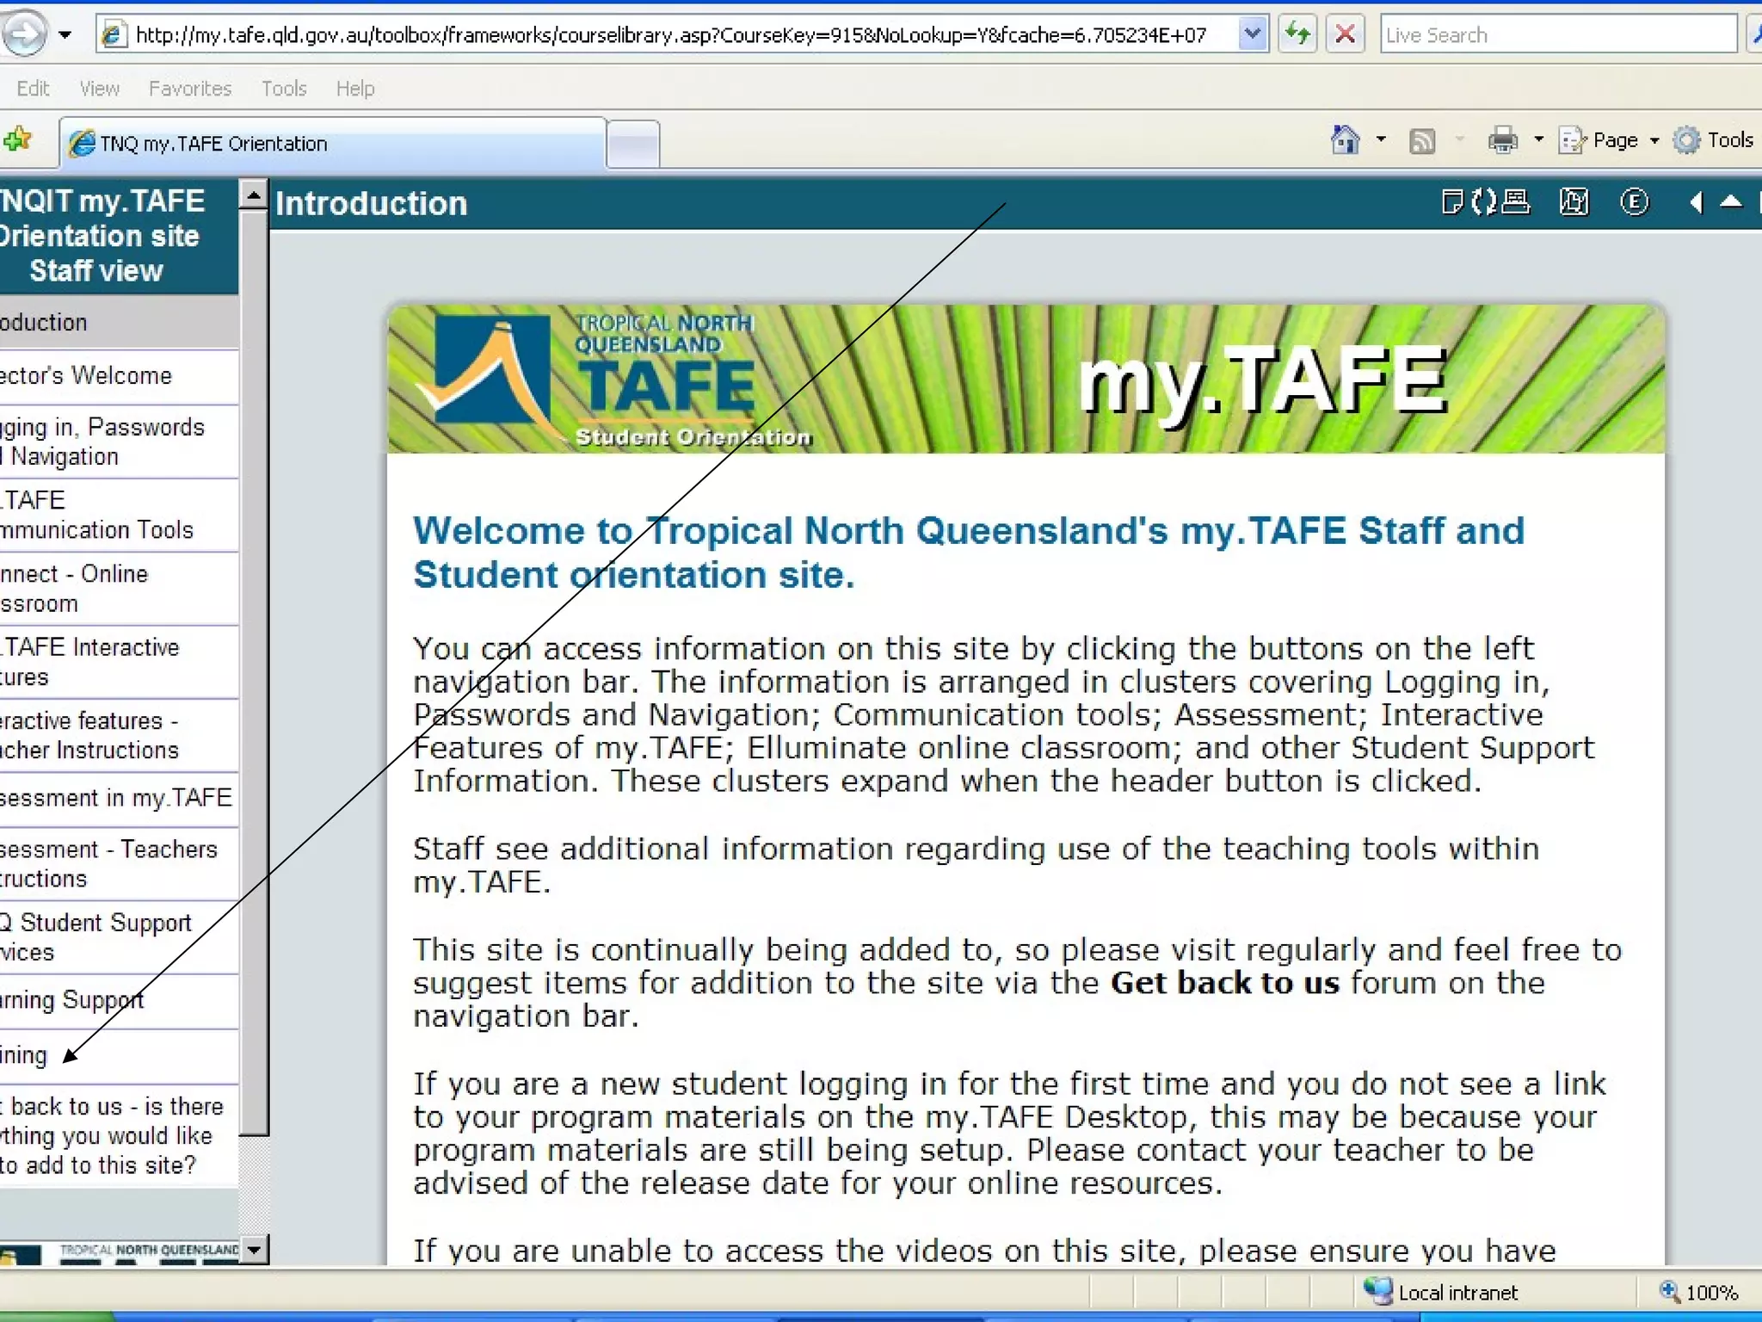Click the circled E icon in the header

pyautogui.click(x=1634, y=203)
